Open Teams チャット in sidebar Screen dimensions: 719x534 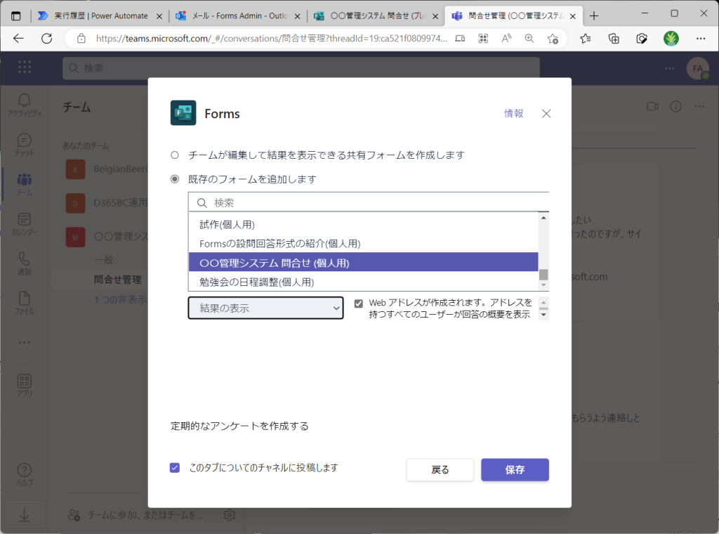25,145
